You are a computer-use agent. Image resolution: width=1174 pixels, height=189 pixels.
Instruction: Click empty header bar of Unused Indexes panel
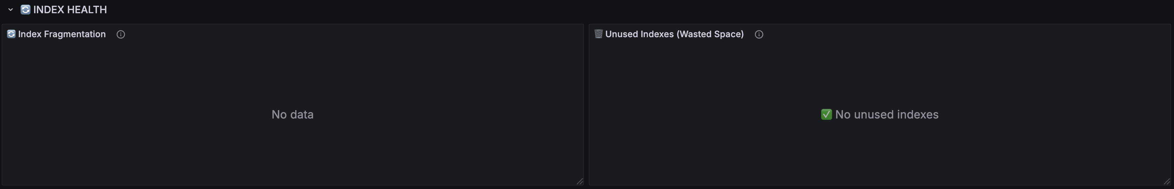click(x=966, y=34)
